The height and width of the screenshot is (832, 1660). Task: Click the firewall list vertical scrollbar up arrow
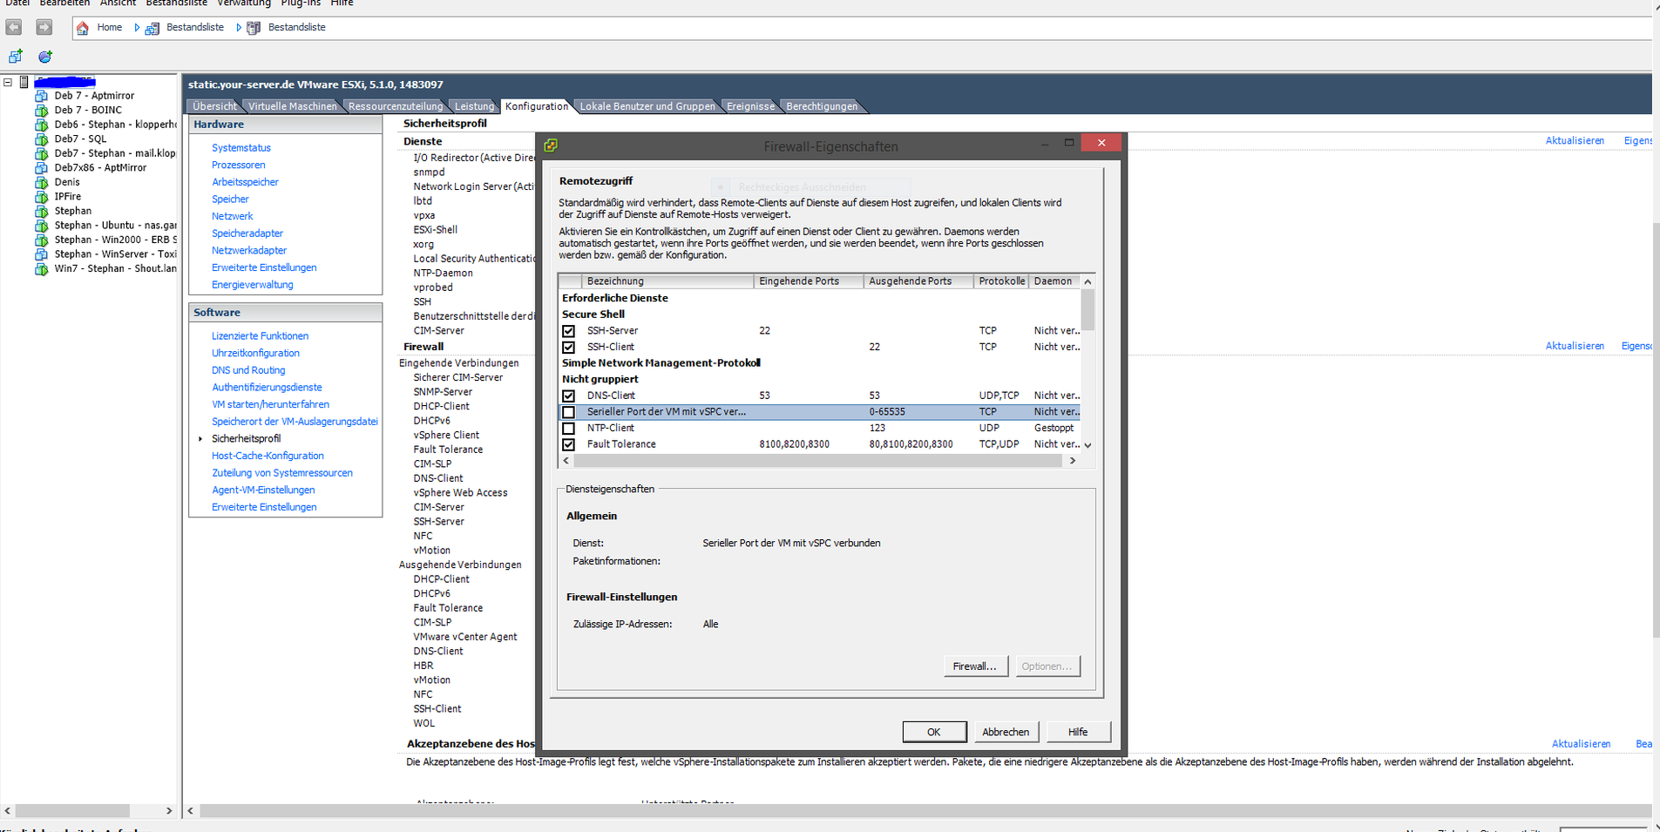(x=1087, y=281)
